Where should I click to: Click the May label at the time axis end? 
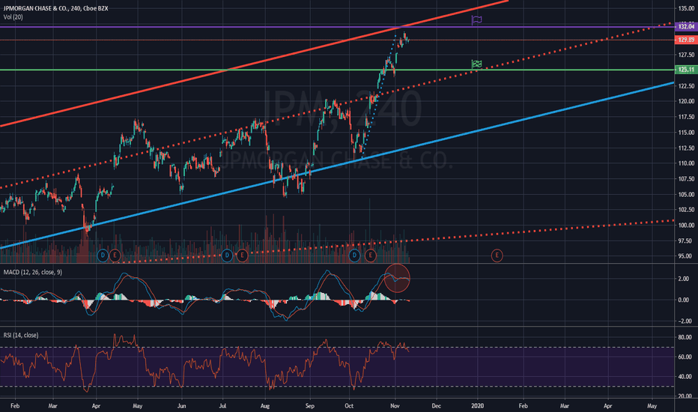(652, 406)
